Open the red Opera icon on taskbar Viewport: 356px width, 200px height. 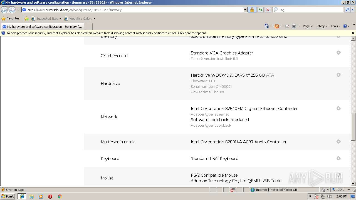point(50,196)
